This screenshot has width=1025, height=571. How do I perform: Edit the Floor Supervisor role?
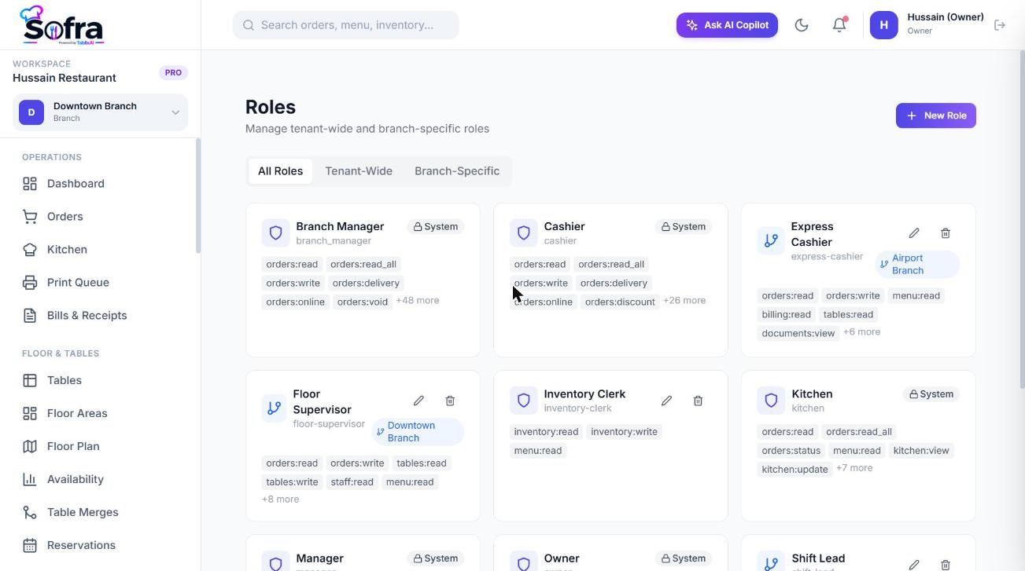click(x=418, y=401)
